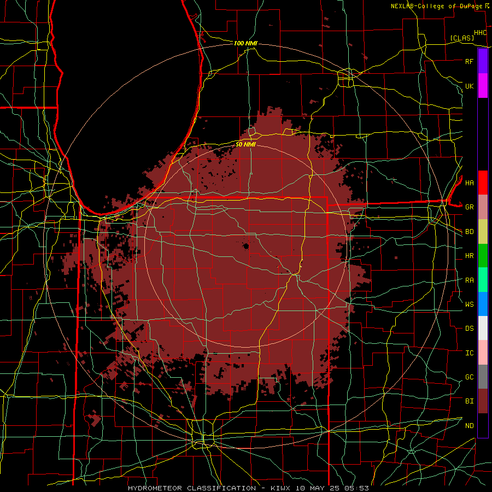Click the 100 NMI range ring label

[x=245, y=43]
